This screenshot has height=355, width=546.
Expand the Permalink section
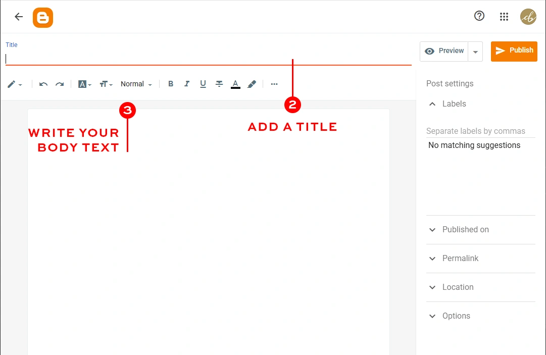[x=480, y=258]
